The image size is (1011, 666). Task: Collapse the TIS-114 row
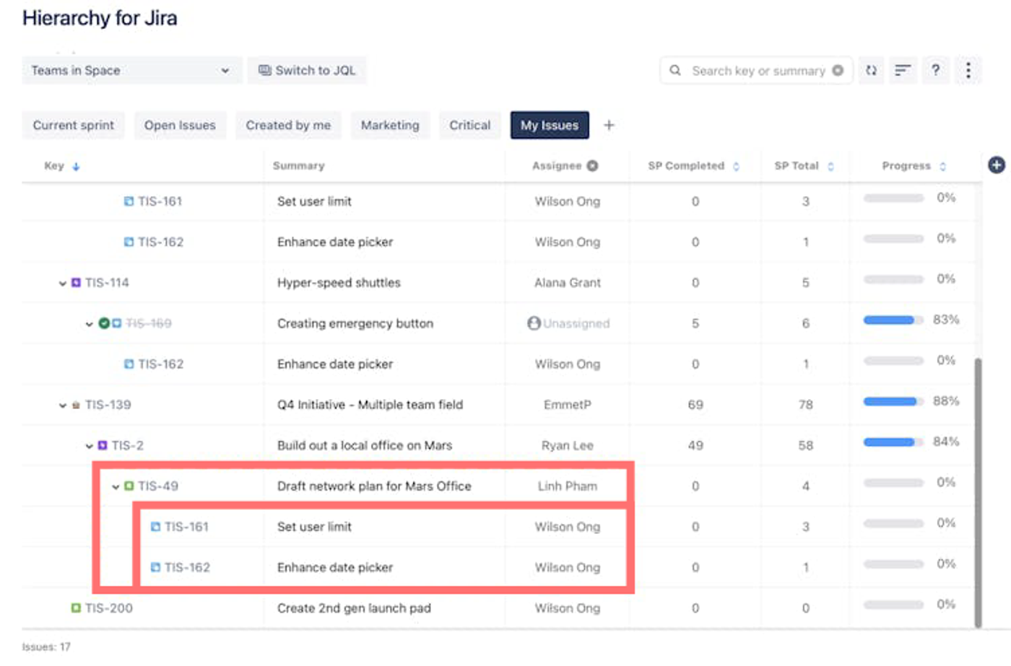(x=62, y=284)
